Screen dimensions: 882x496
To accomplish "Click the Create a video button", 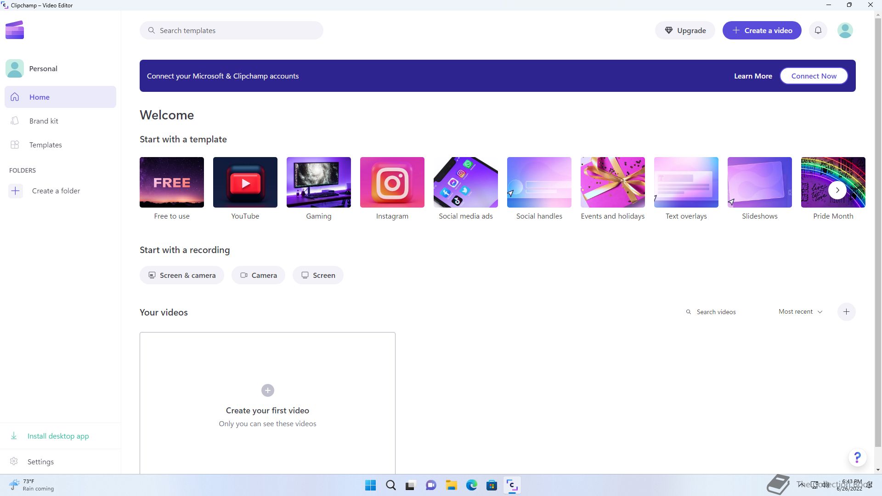I will click(762, 30).
